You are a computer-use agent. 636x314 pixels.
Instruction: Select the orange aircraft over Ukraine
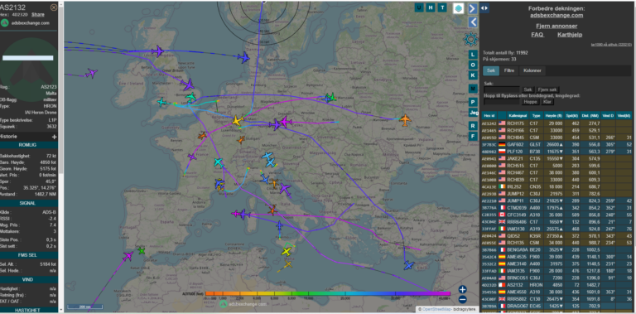click(405, 119)
